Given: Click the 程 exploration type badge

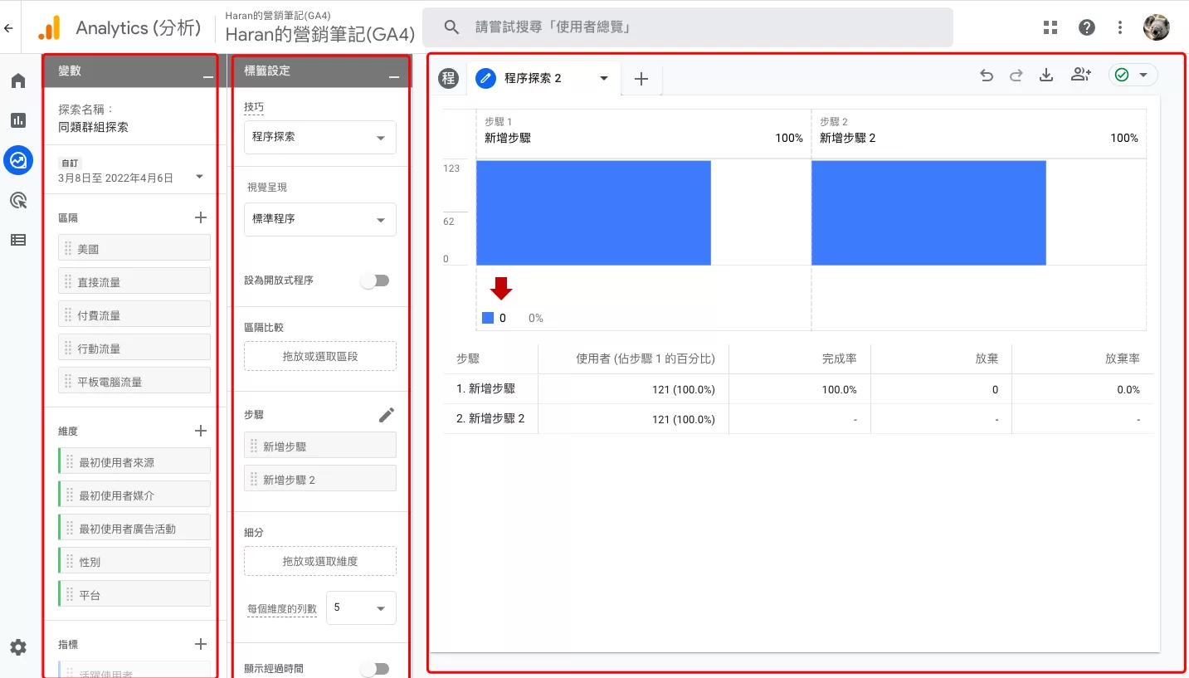Looking at the screenshot, I should coord(449,78).
